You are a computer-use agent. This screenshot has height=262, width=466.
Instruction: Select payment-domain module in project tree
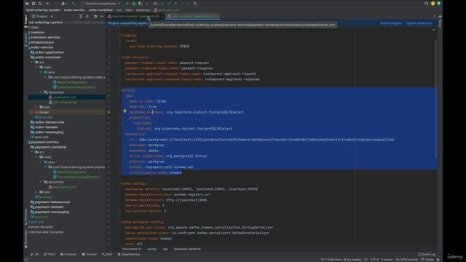[x=49, y=207]
